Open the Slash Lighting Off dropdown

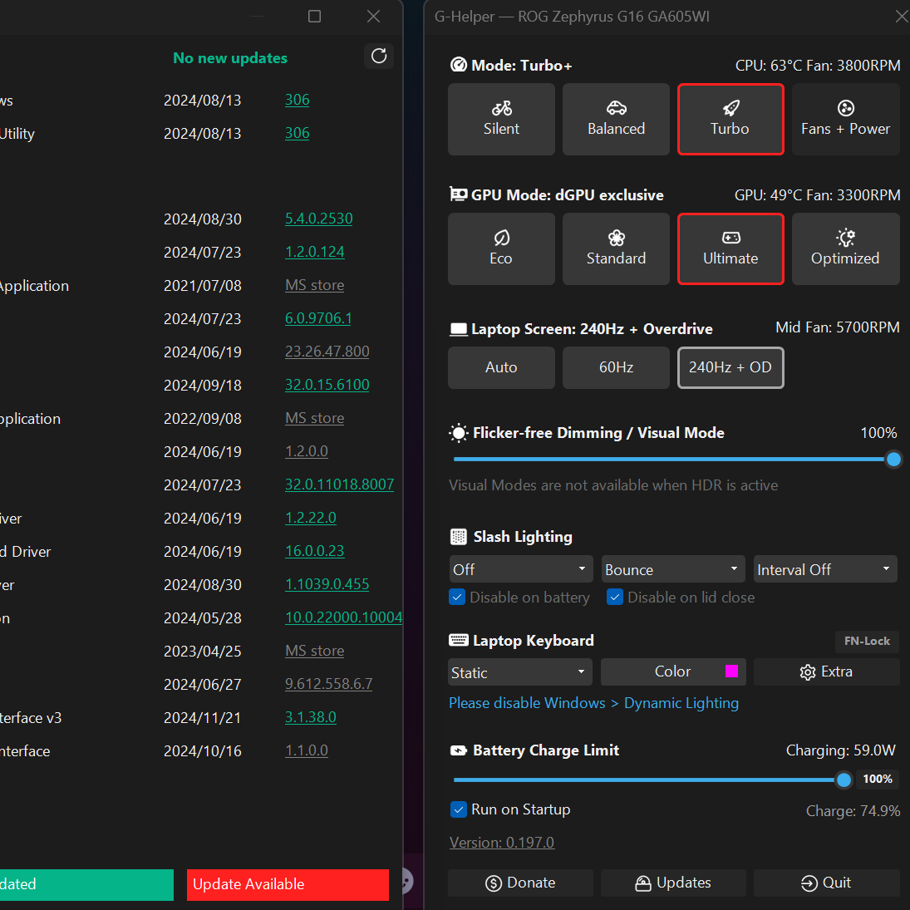pyautogui.click(x=520, y=569)
